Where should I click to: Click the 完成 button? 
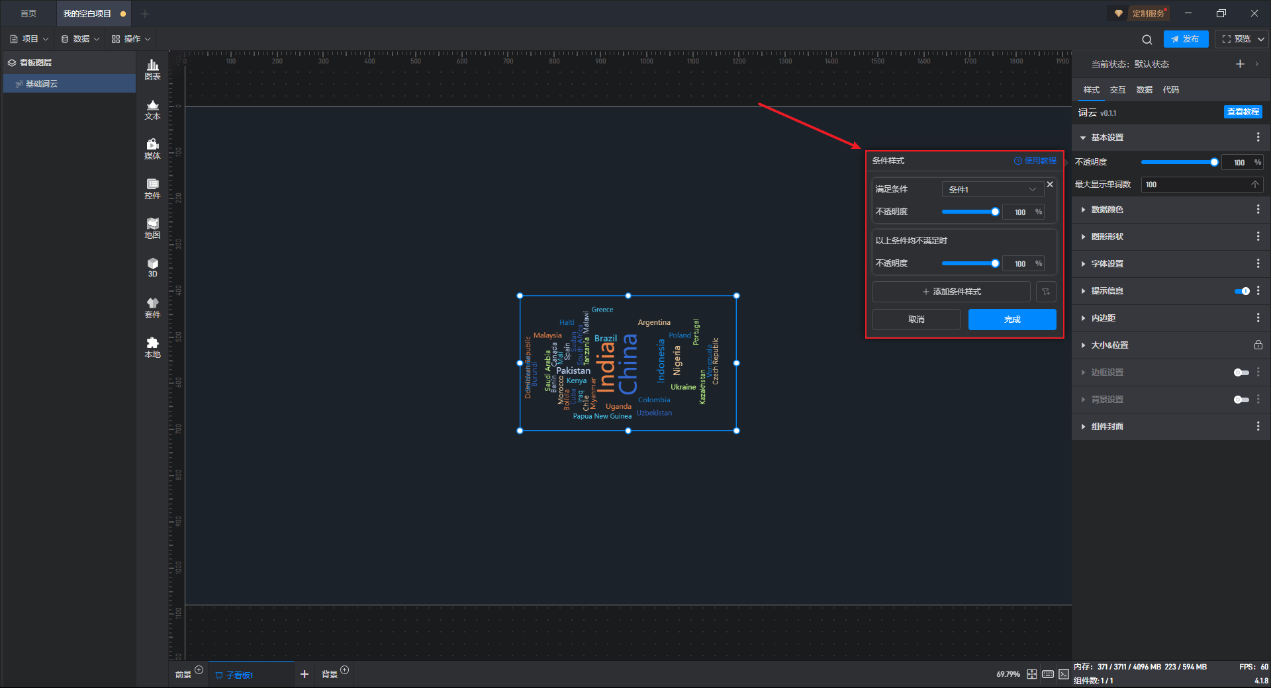(x=1012, y=320)
